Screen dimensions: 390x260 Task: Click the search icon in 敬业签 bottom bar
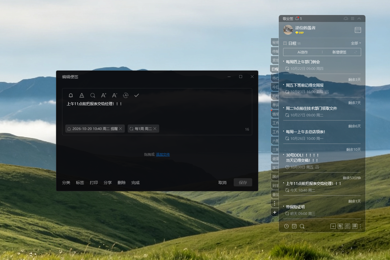tap(302, 226)
